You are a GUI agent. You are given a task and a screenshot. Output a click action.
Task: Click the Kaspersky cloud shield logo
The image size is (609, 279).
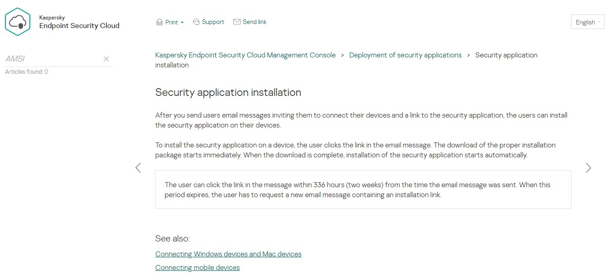click(18, 22)
